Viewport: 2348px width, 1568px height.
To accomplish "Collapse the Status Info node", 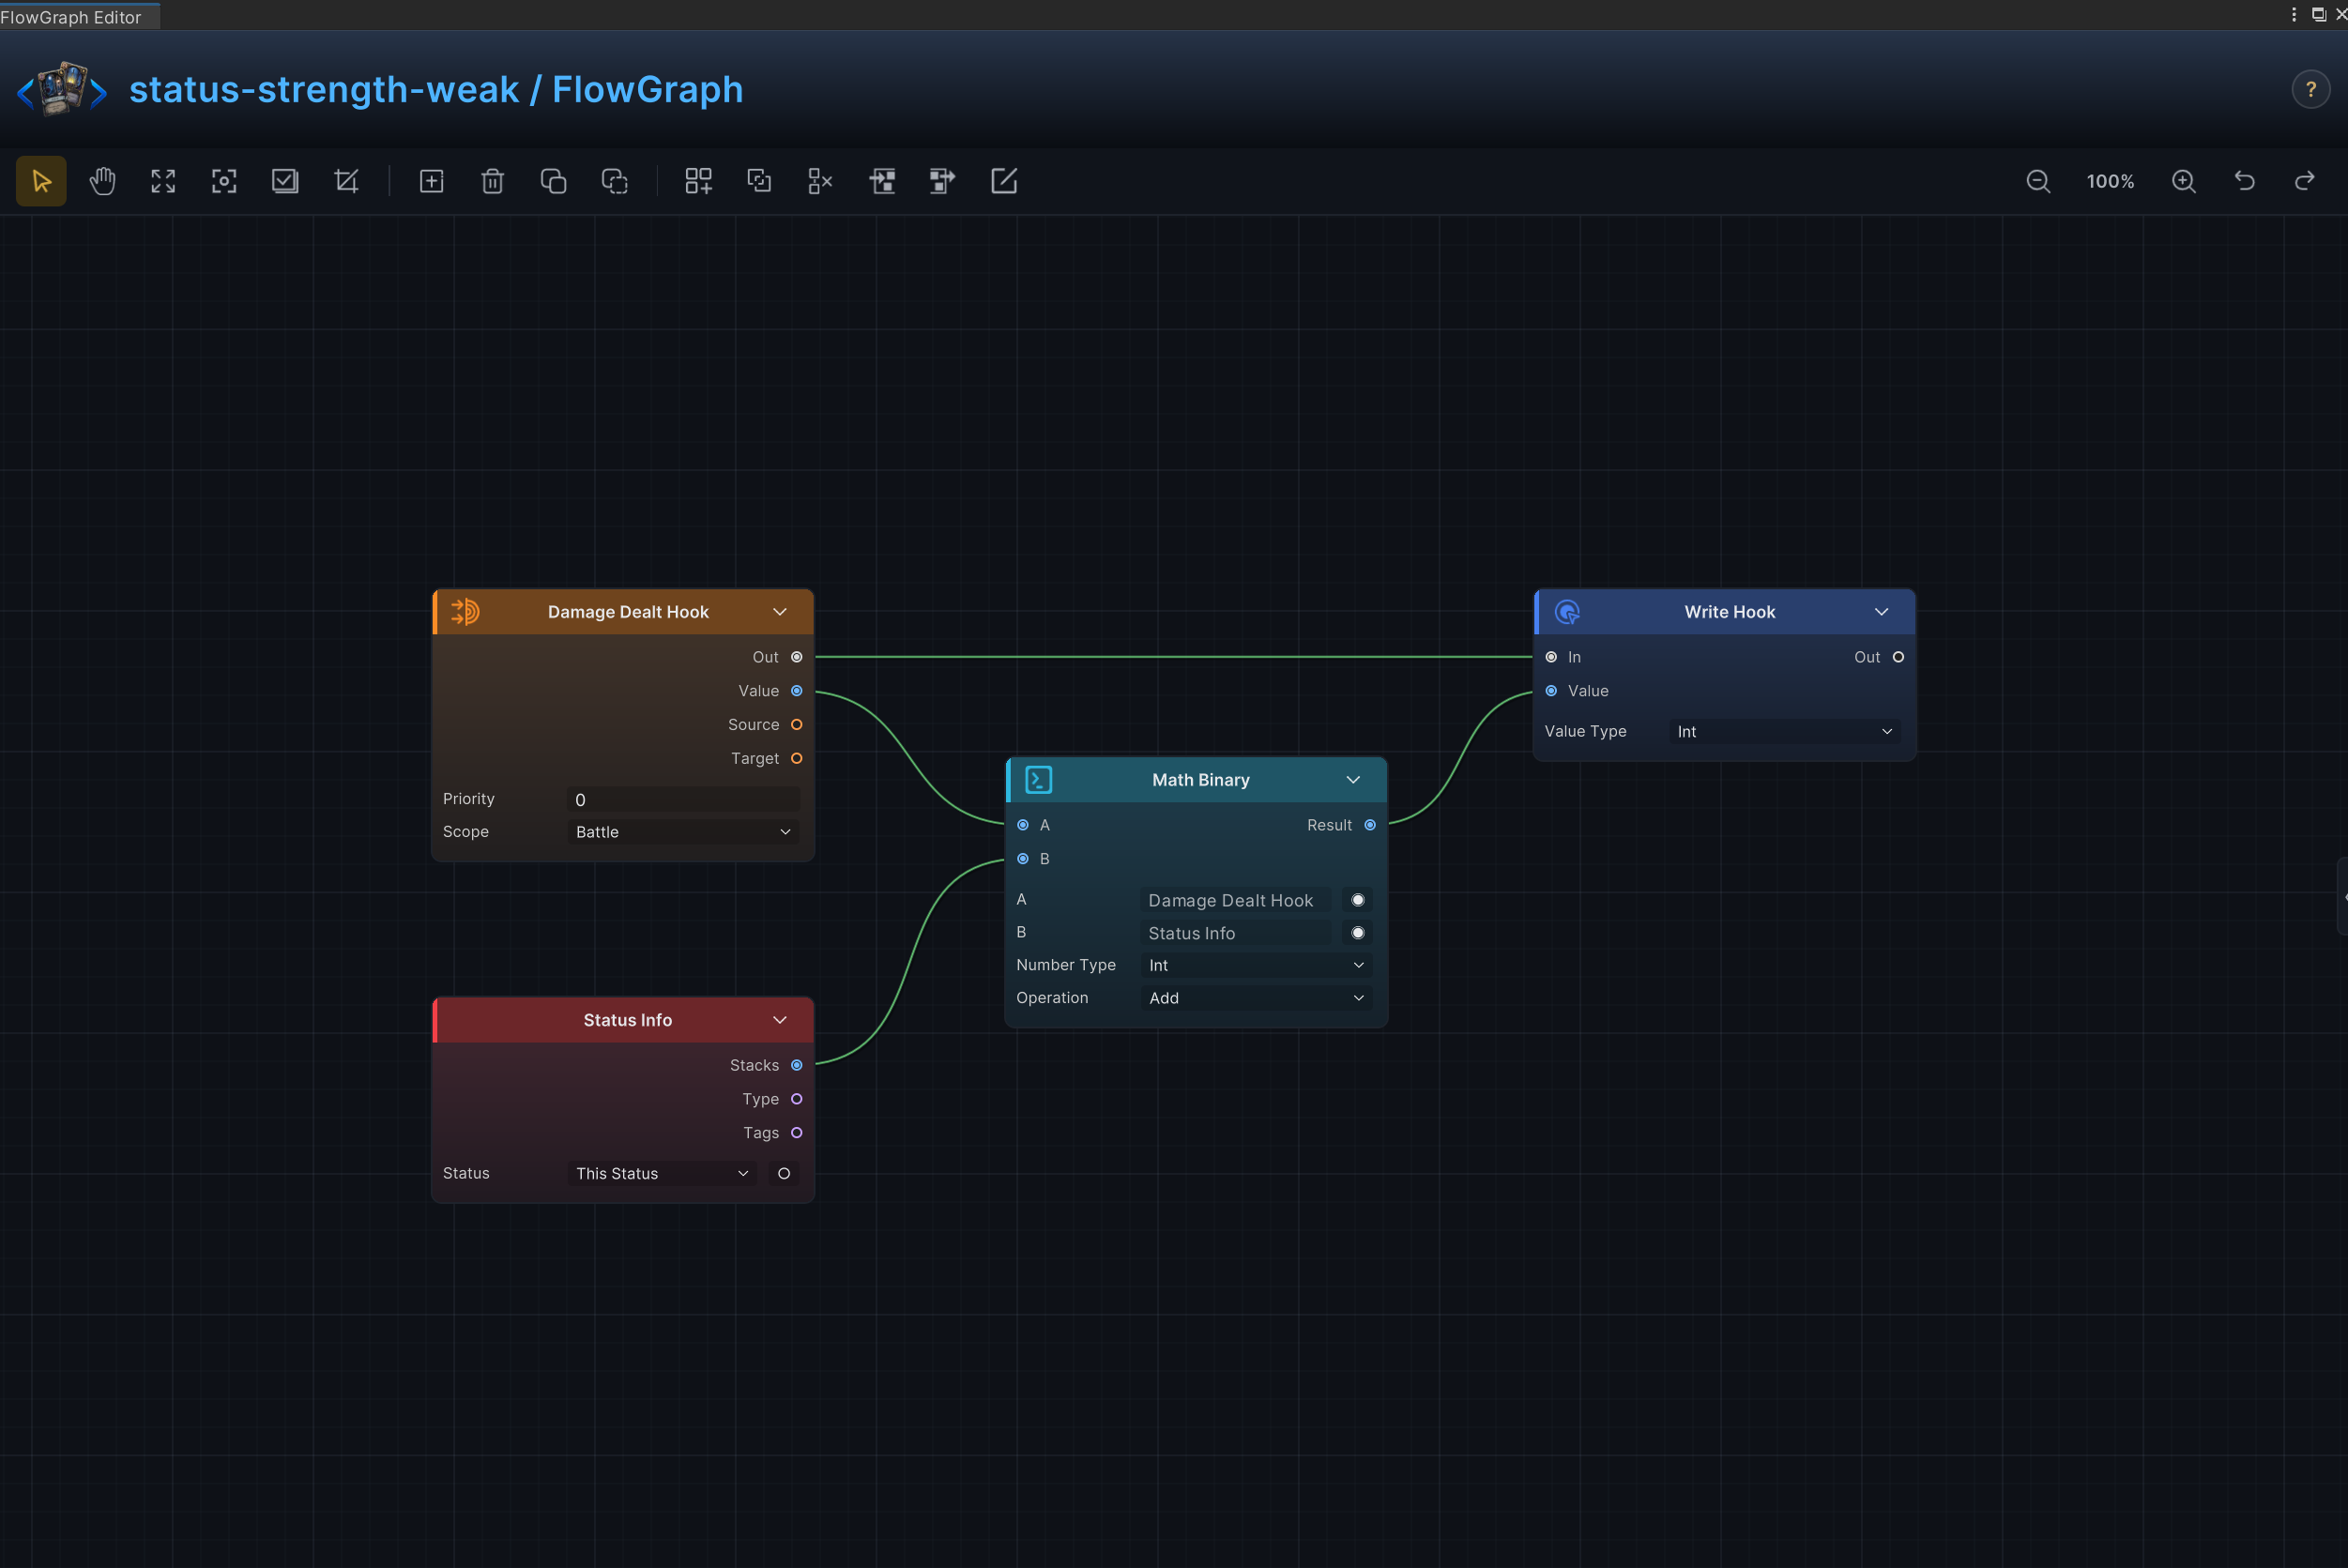I will pyautogui.click(x=780, y=1019).
